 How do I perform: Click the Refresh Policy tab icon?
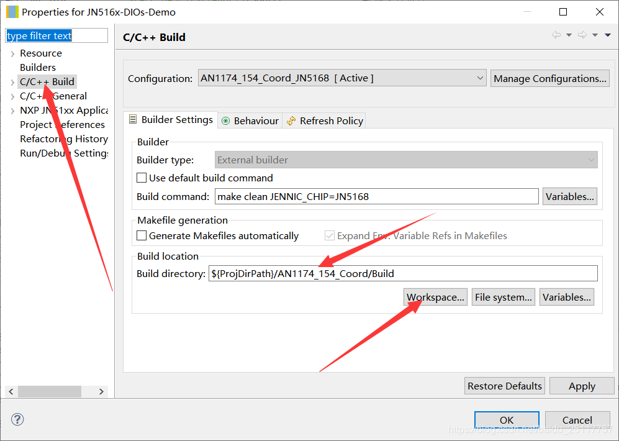(291, 121)
